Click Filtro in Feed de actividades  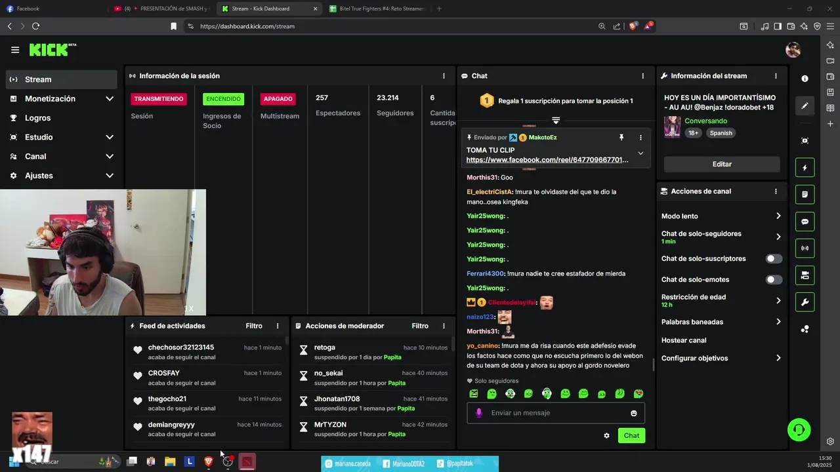point(254,326)
